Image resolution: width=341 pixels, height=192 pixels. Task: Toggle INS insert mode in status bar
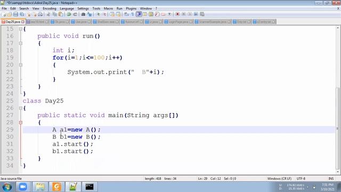(331, 179)
